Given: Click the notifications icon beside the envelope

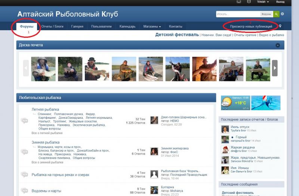Looking at the screenshot, I should point(249,2).
